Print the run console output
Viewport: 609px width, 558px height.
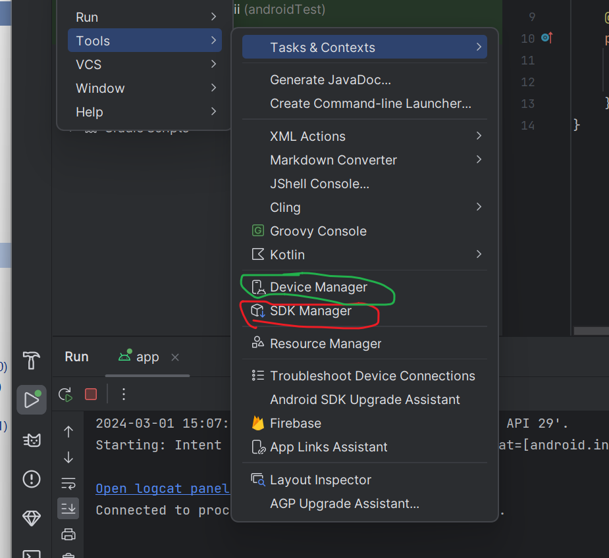click(x=68, y=534)
